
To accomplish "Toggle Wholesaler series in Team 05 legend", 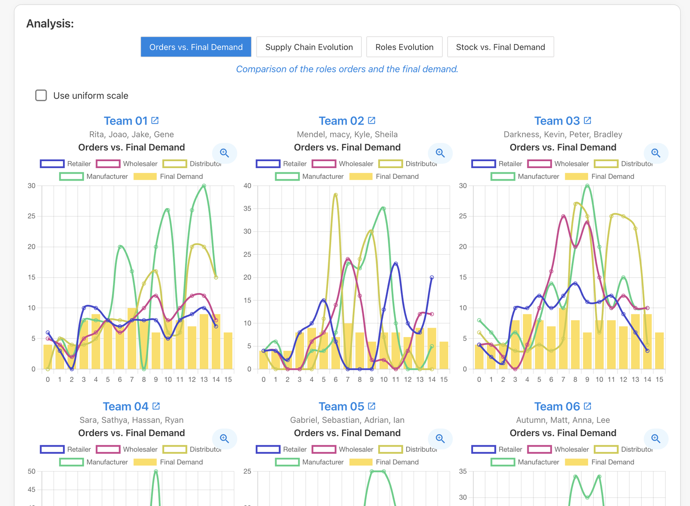I will [x=342, y=449].
